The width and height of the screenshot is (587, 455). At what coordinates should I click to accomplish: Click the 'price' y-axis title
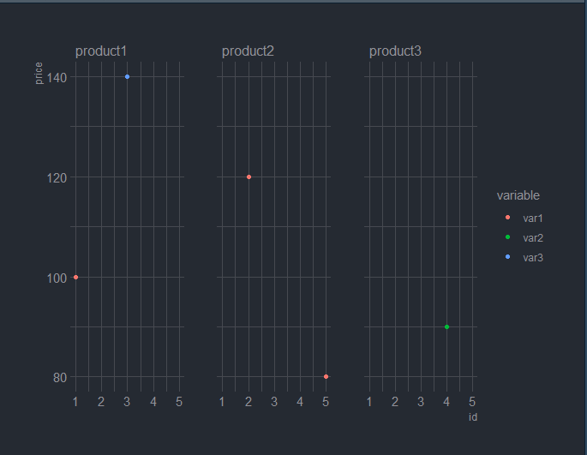39,74
